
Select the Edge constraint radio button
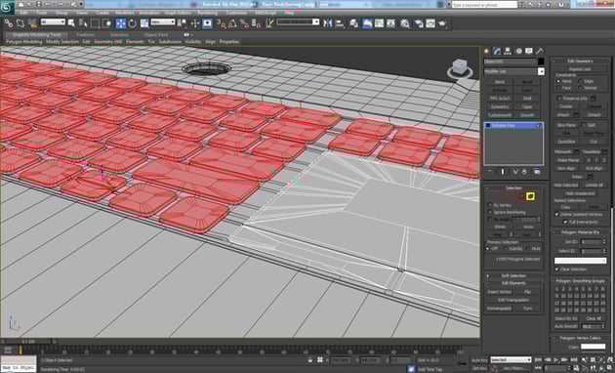581,81
